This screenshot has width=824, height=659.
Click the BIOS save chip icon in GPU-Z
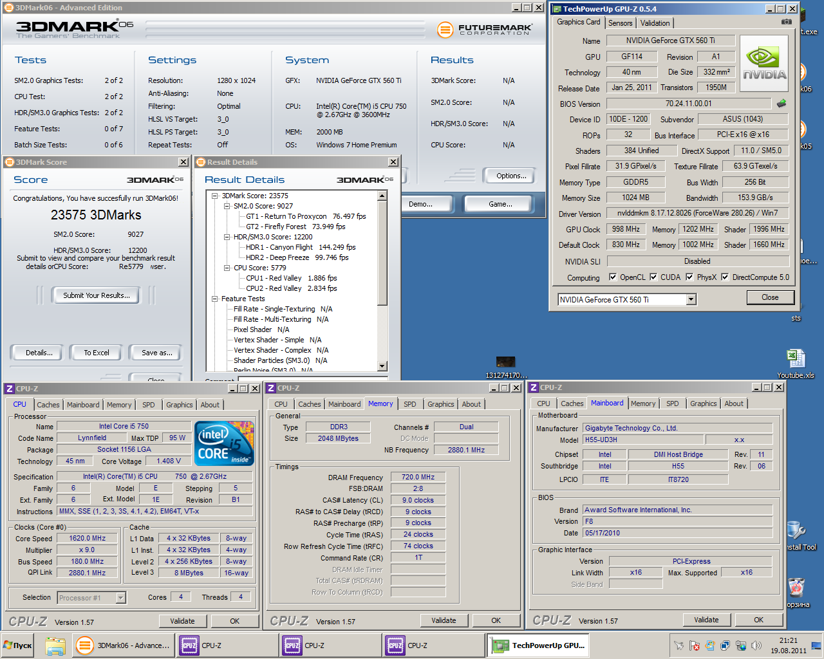click(782, 103)
